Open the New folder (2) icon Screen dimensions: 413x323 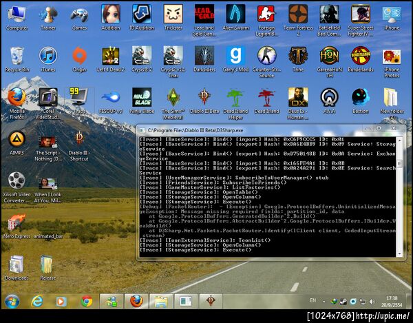point(392,104)
